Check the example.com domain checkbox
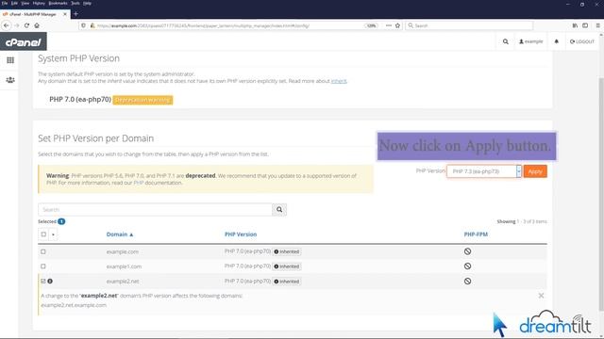 pos(43,251)
